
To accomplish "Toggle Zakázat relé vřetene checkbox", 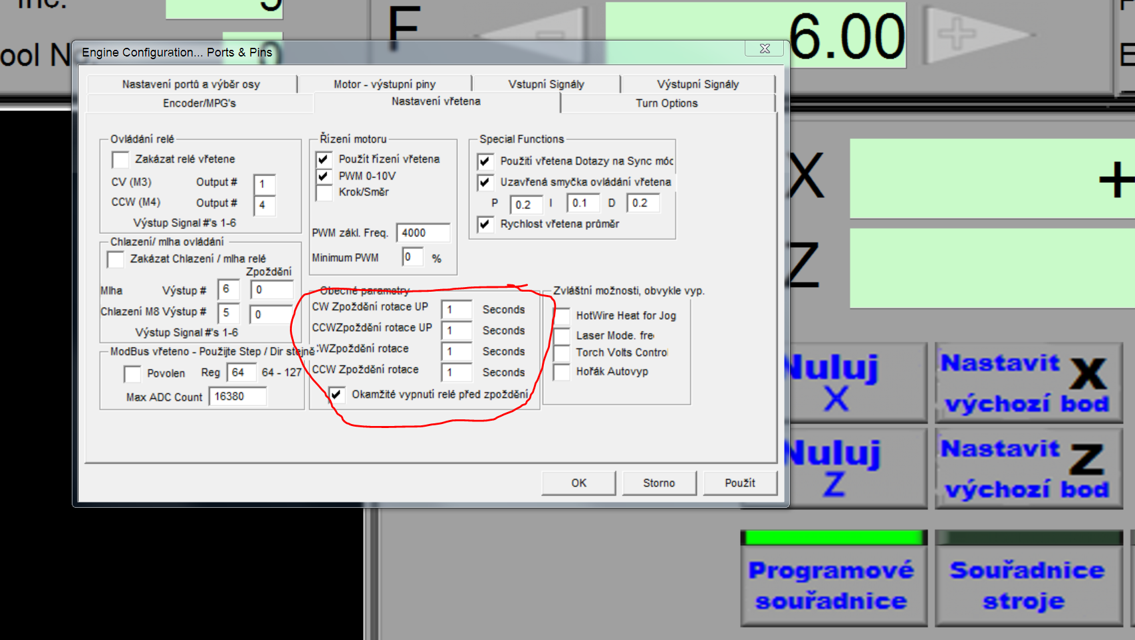I will point(120,160).
